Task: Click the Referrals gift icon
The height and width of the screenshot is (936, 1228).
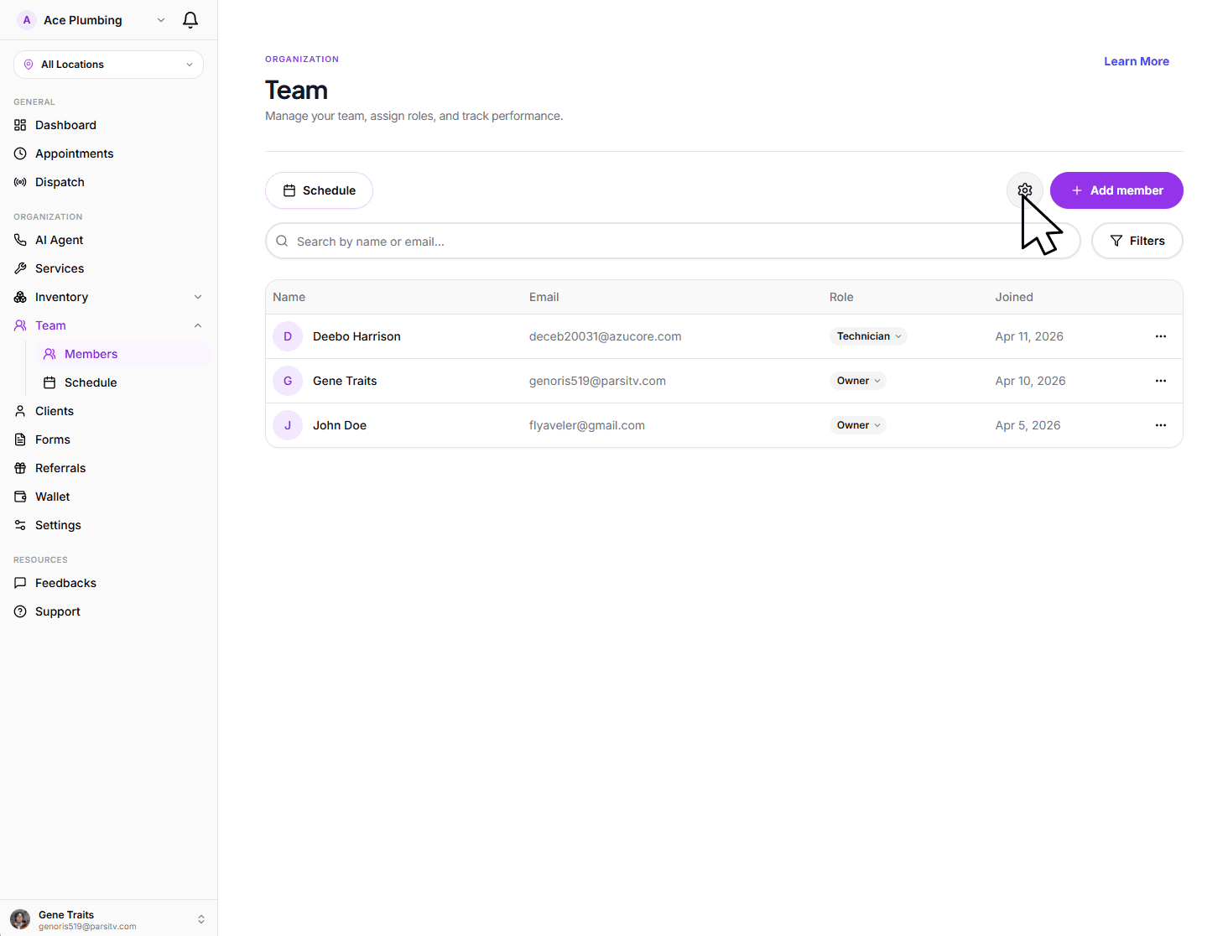Action: click(x=20, y=468)
